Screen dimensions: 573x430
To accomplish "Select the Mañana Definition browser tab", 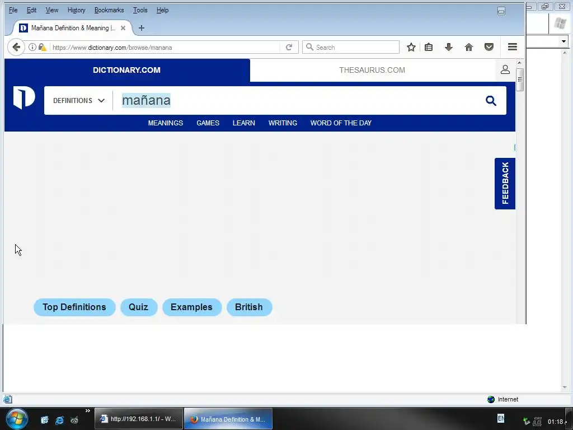I will 73,28.
